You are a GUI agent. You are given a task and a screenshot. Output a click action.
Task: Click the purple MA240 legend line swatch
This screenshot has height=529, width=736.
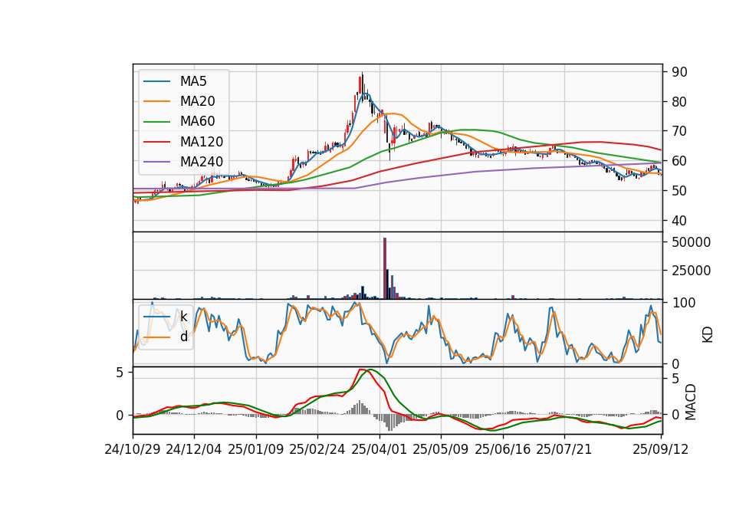point(156,162)
